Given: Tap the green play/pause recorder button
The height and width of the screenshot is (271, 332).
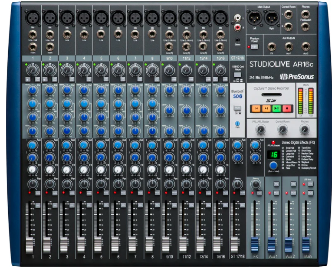Looking at the screenshot, I should tap(276, 108).
